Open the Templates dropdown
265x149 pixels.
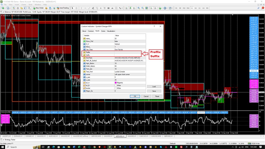pos(170,8)
